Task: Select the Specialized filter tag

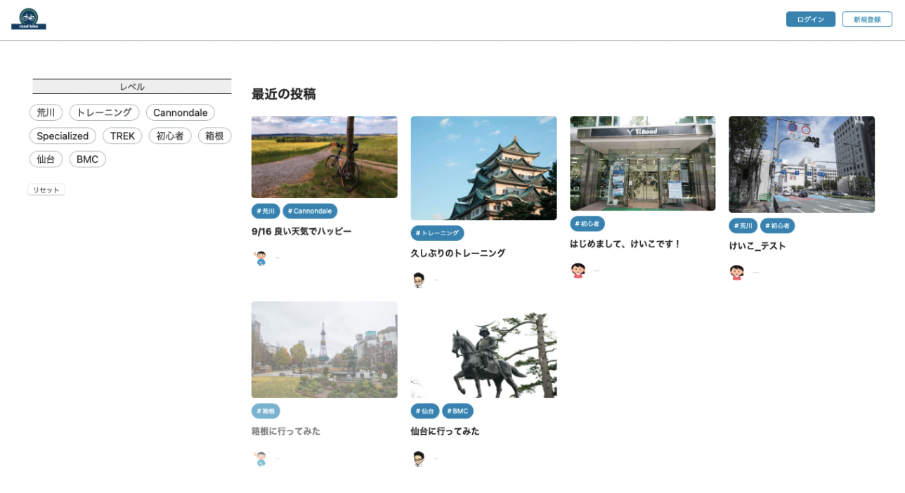Action: coord(63,136)
